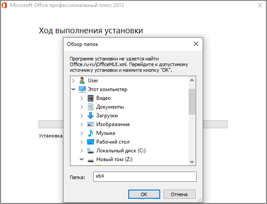
Task: Expand the Загрузки folder node
Action: coord(82,116)
